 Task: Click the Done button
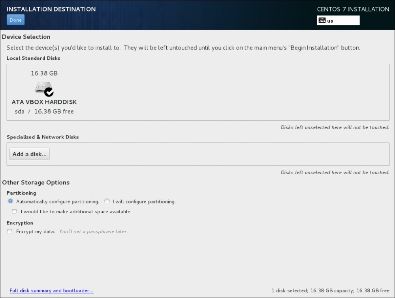tap(16, 20)
